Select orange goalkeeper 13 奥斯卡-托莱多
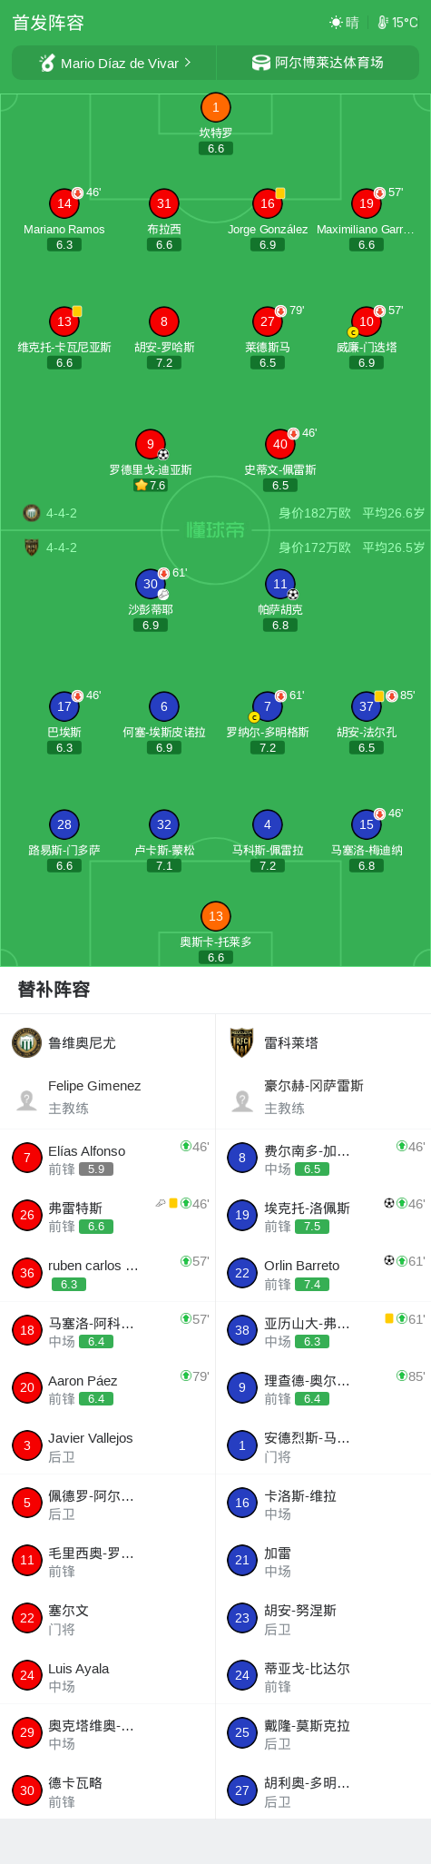The height and width of the screenshot is (1864, 431). tap(215, 916)
